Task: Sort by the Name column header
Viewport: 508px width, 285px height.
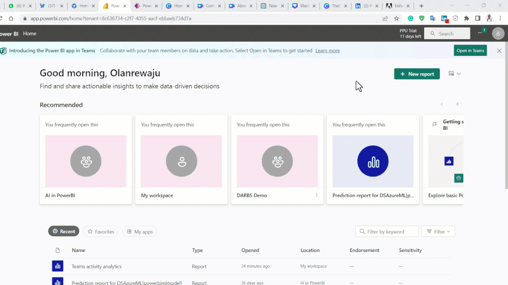Action: (78, 250)
